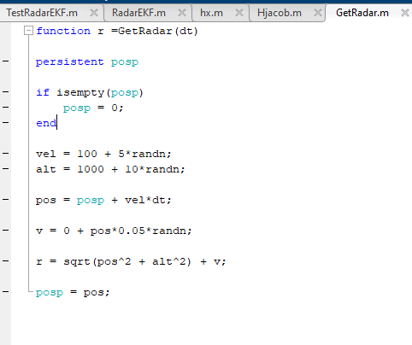The height and width of the screenshot is (345, 412).
Task: Close the TestRadarEKF.m tab
Action: point(94,13)
